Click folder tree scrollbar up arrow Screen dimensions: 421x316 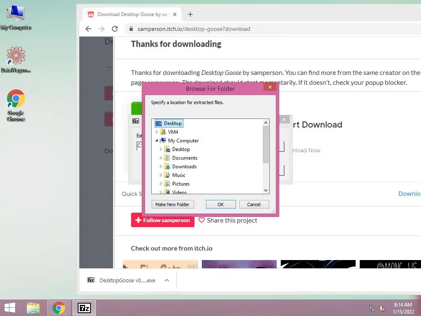click(266, 123)
